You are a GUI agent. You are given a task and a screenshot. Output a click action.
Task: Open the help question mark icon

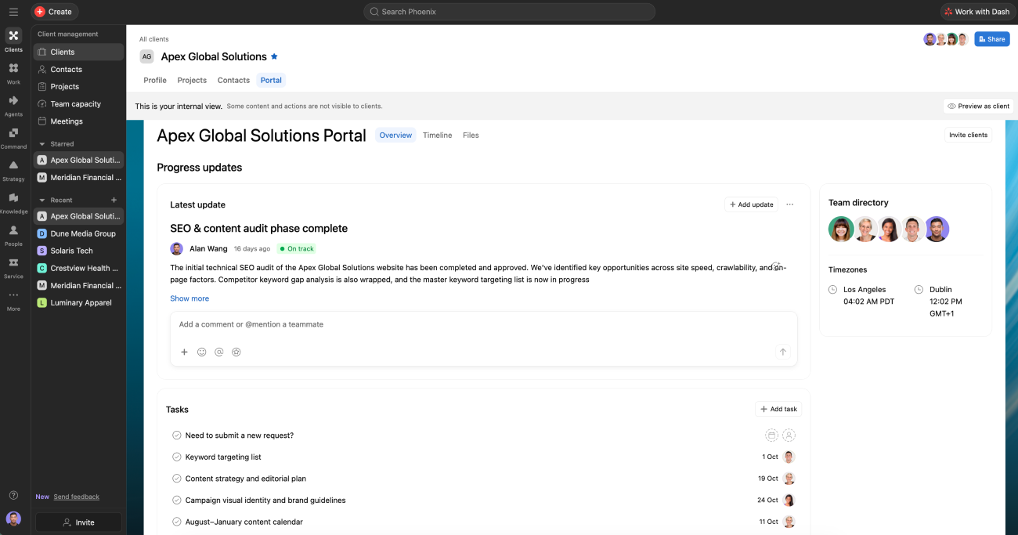13,496
